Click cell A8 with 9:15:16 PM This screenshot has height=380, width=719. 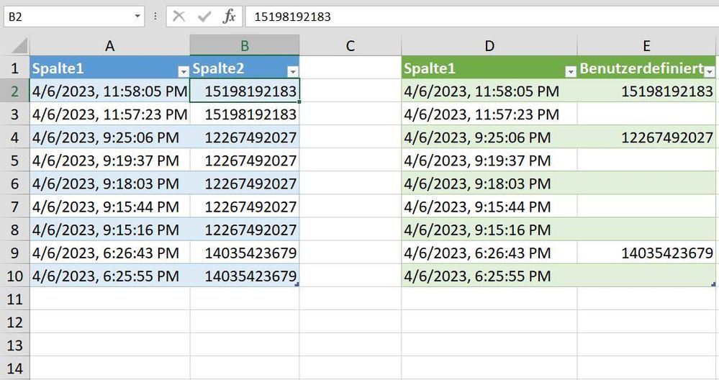pos(109,230)
